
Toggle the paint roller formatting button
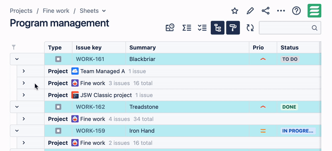click(233, 28)
